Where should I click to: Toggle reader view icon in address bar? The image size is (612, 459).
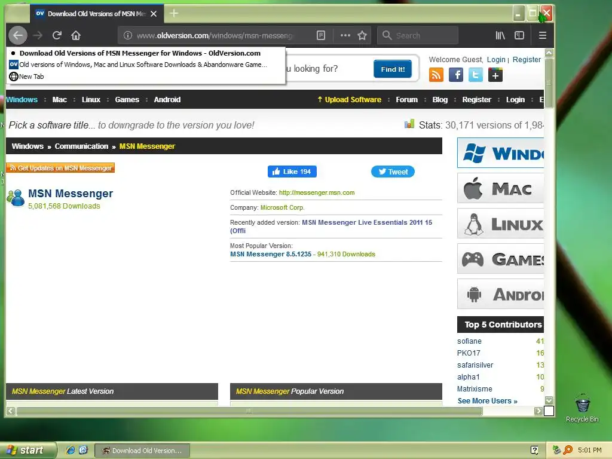[321, 35]
